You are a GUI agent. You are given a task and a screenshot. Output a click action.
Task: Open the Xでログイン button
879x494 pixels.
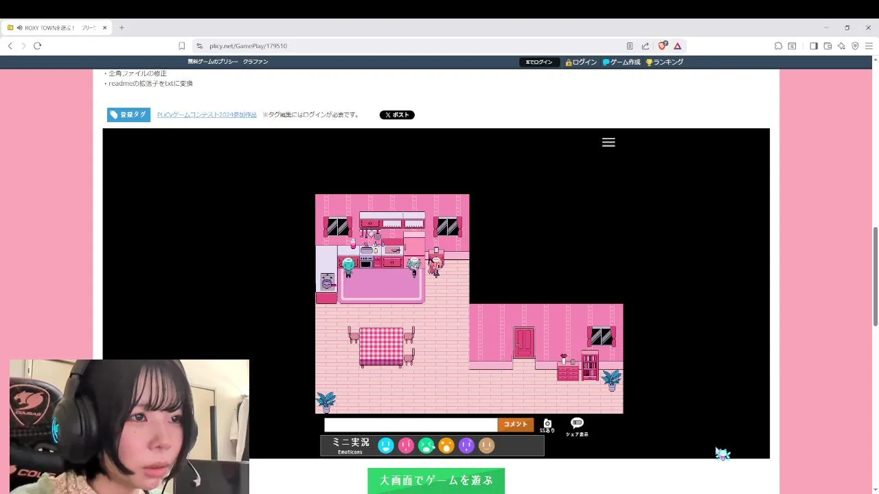pyautogui.click(x=539, y=62)
